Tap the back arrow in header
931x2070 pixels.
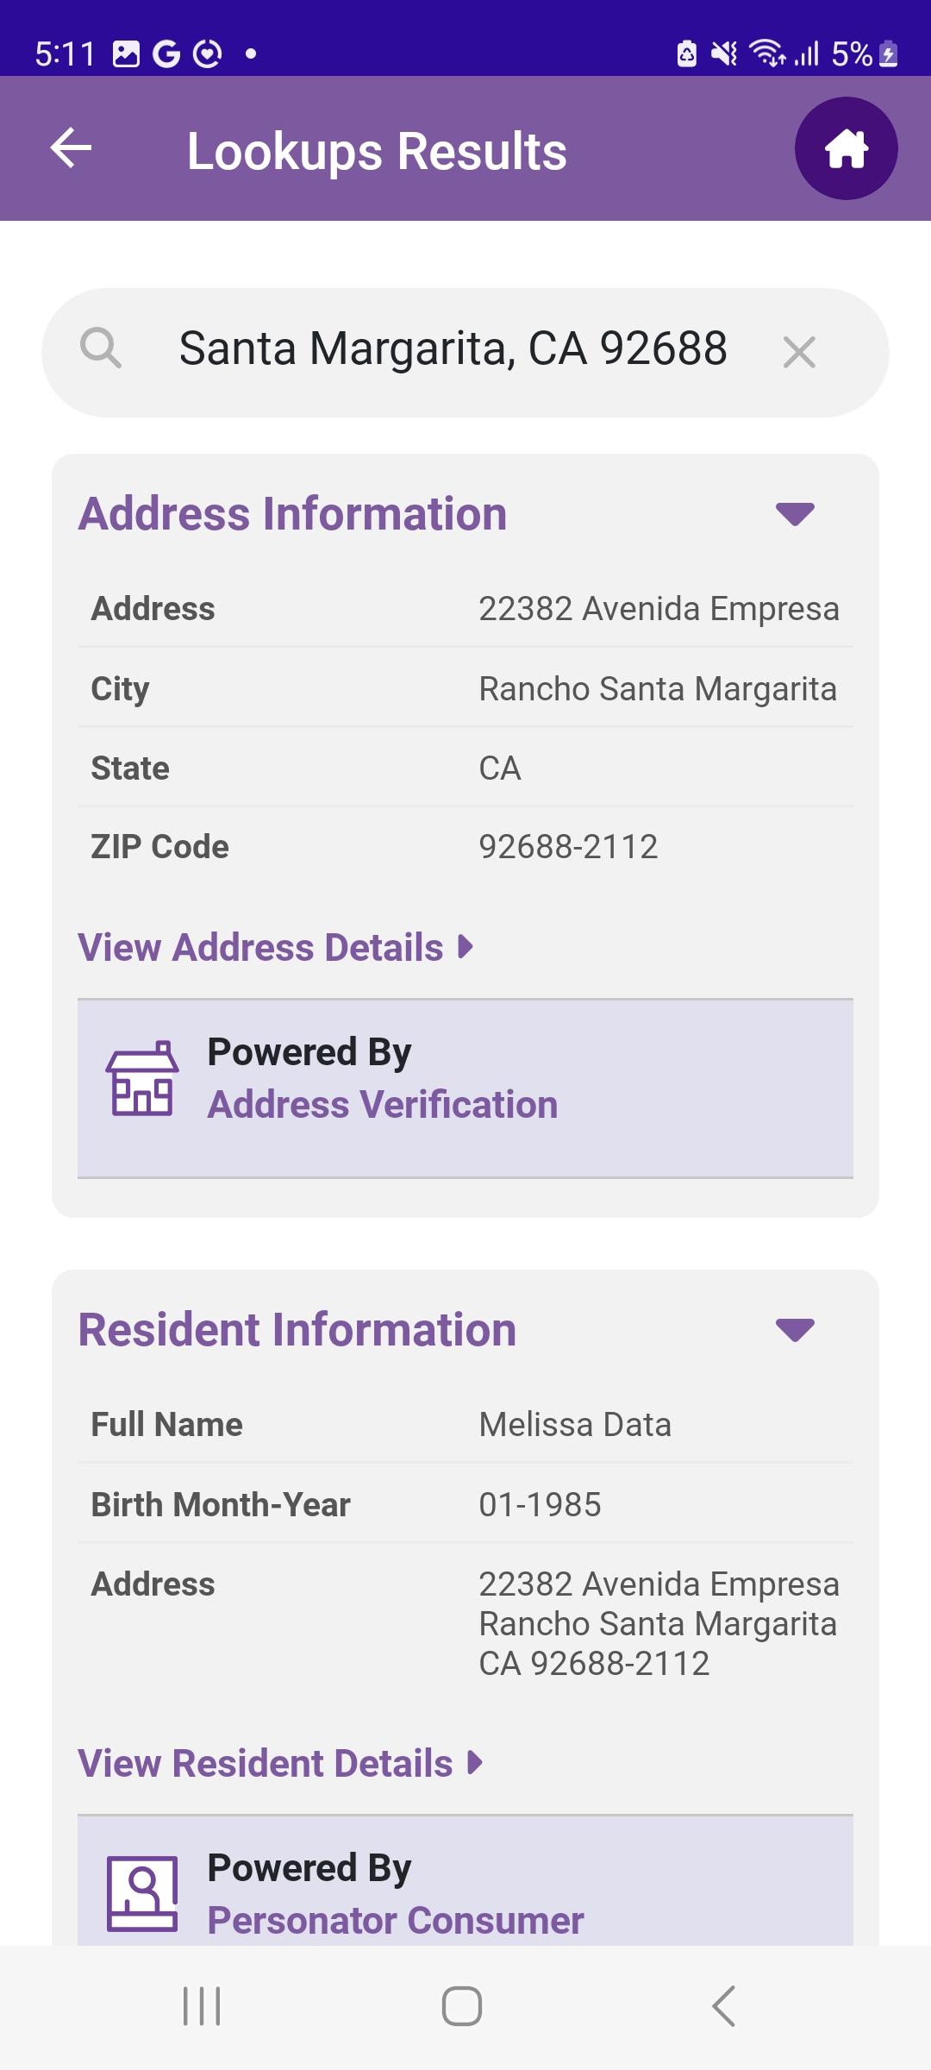[x=71, y=148]
